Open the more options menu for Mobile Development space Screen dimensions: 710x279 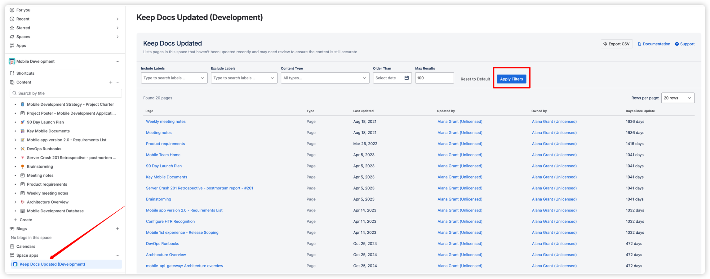[x=118, y=61]
